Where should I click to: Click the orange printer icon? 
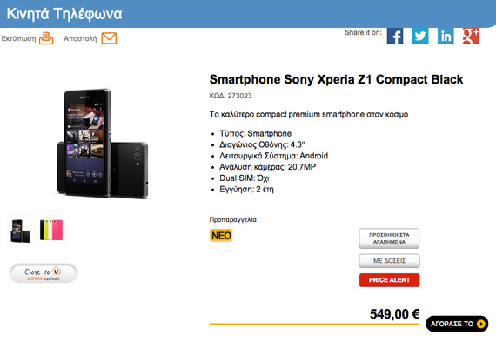click(x=46, y=38)
